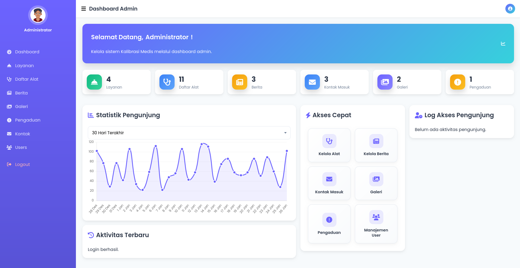
Task: Open Kelola Alat quick access tile
Action: coord(329,145)
